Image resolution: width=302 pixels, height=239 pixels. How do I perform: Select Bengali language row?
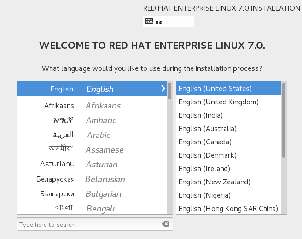click(92, 208)
